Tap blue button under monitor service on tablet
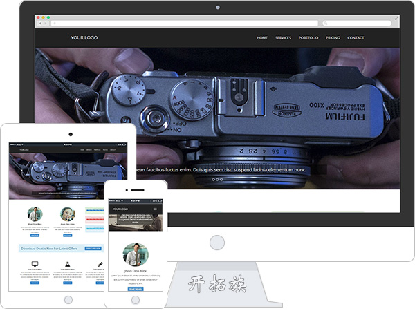This screenshot has height=311, width=415. pyautogui.click(x=35, y=283)
